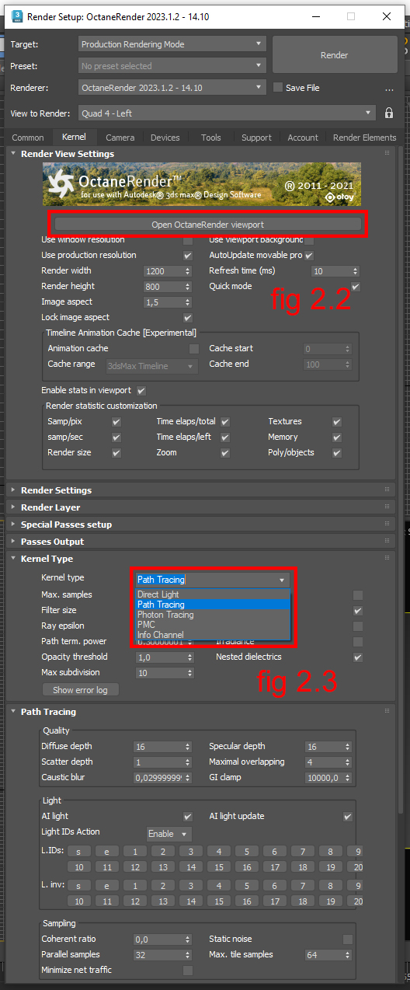Switch to the Render Elements tab
The width and height of the screenshot is (410, 990).
click(364, 138)
